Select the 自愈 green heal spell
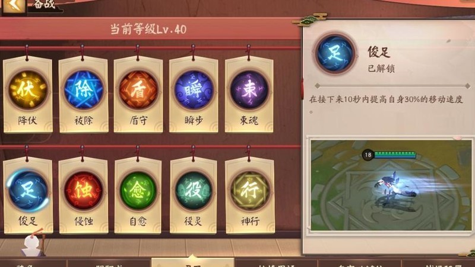475x267 pixels. pos(138,190)
